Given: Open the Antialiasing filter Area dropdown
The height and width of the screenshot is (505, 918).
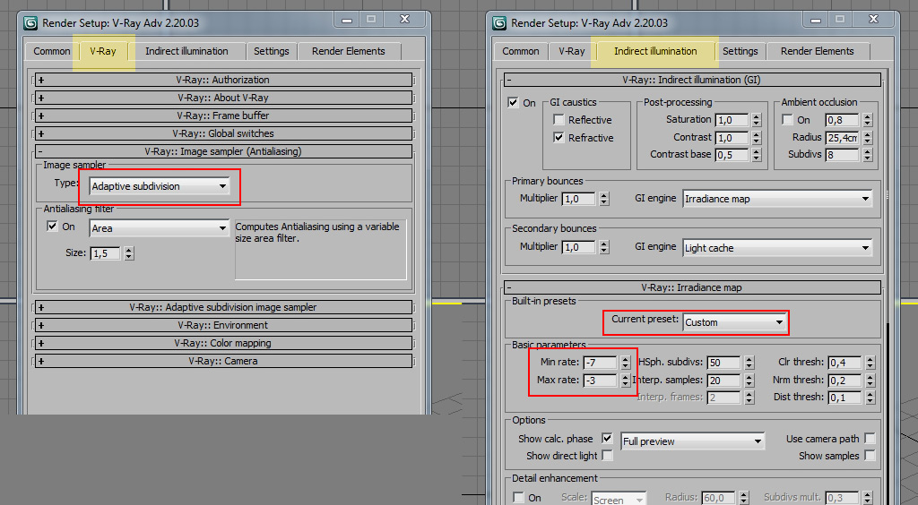Looking at the screenshot, I should (160, 228).
